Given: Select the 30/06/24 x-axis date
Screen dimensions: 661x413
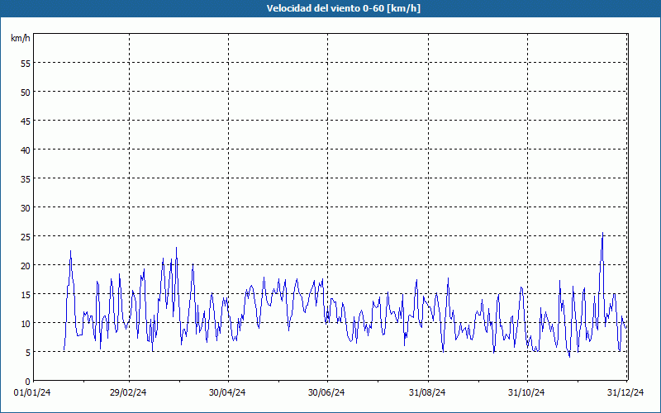Looking at the screenshot, I should (327, 392).
